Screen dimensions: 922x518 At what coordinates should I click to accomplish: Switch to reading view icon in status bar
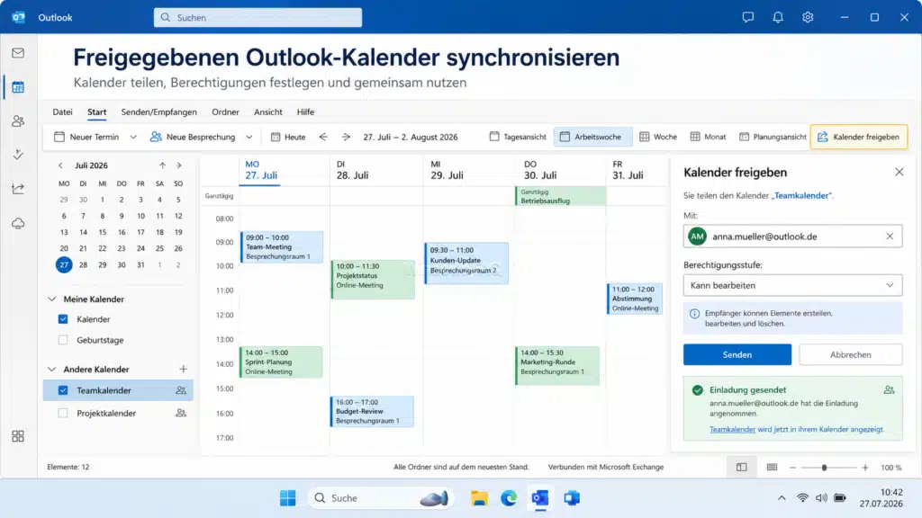point(772,468)
